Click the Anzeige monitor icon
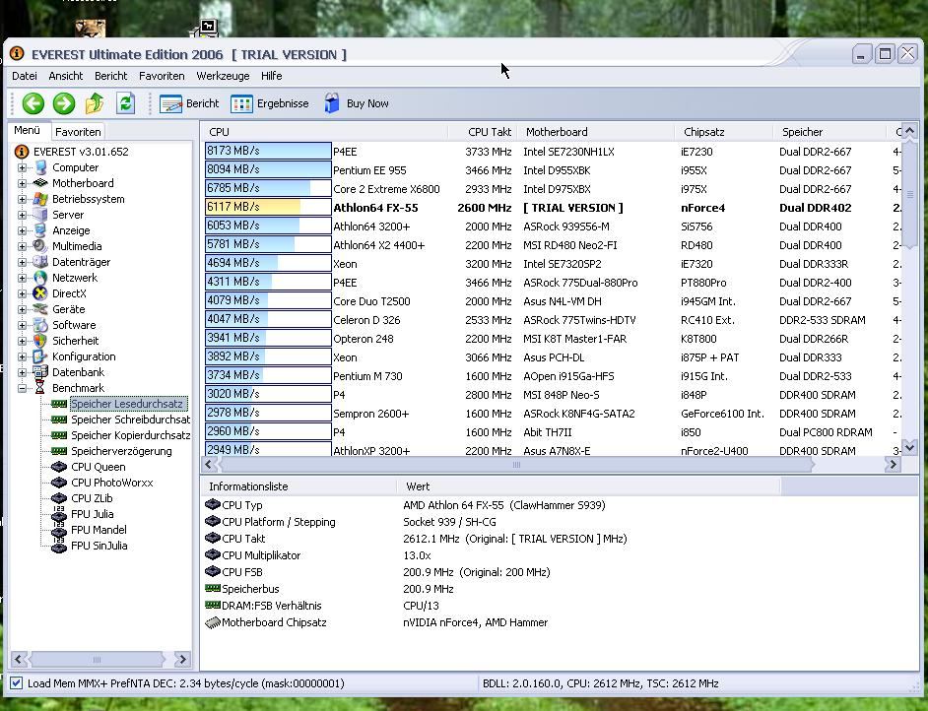 pyautogui.click(x=40, y=230)
